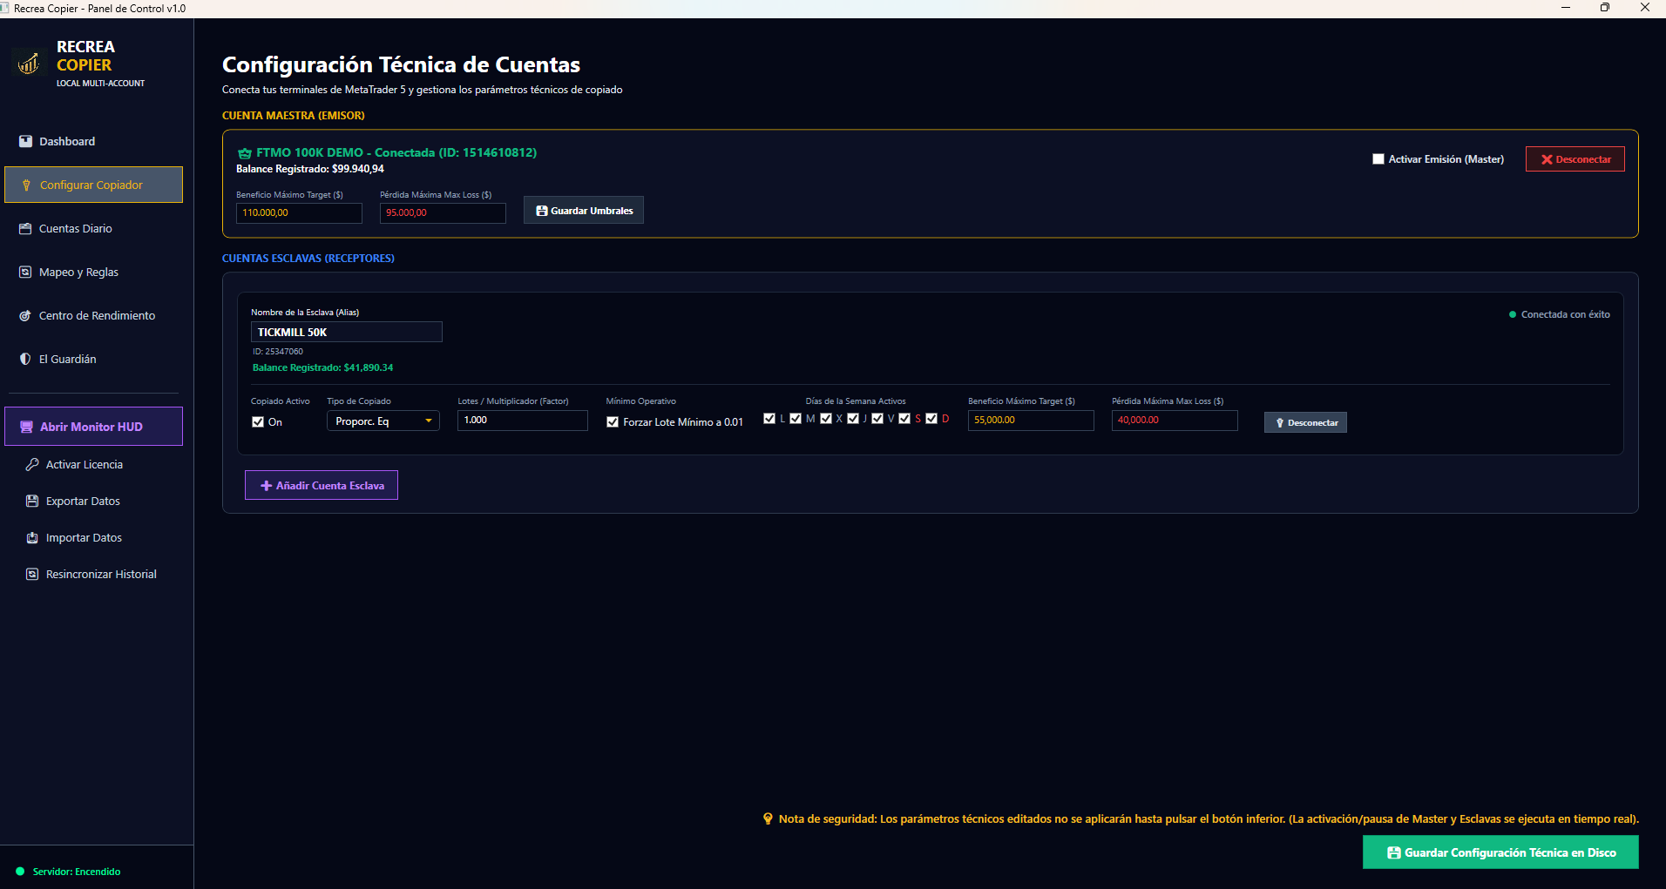Enable the Activar Emisión (Master) checkbox
The width and height of the screenshot is (1666, 889).
point(1378,159)
